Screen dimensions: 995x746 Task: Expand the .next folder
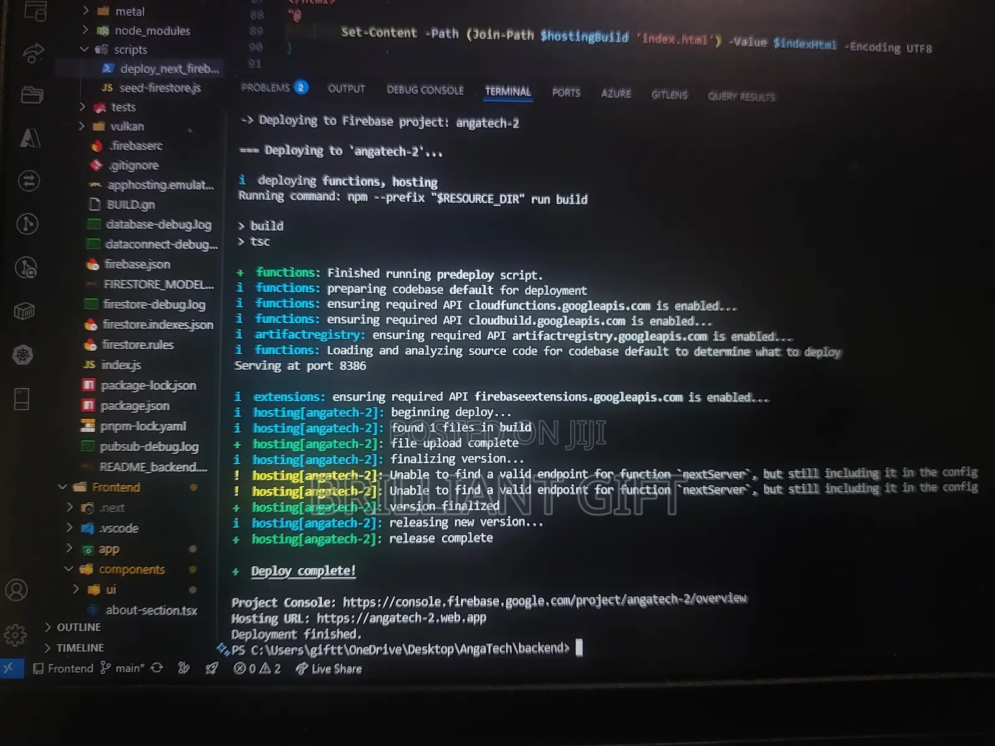coord(70,507)
